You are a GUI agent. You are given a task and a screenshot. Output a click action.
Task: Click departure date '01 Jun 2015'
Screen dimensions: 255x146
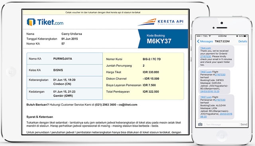coord(70,39)
